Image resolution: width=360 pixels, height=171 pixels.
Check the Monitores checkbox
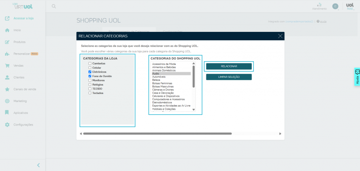(90, 80)
